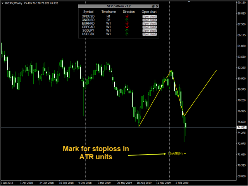Click the current price label 74.932

pos(241,127)
